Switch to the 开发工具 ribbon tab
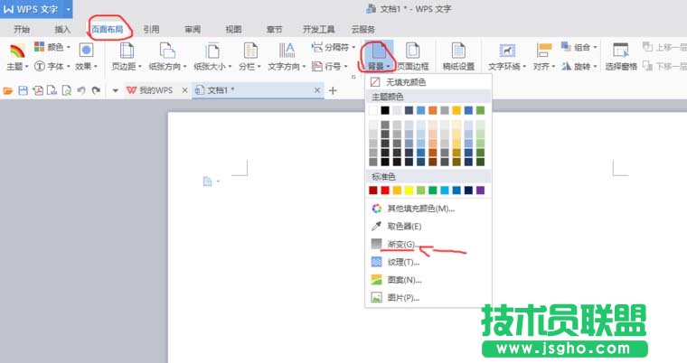The width and height of the screenshot is (687, 363). (319, 29)
